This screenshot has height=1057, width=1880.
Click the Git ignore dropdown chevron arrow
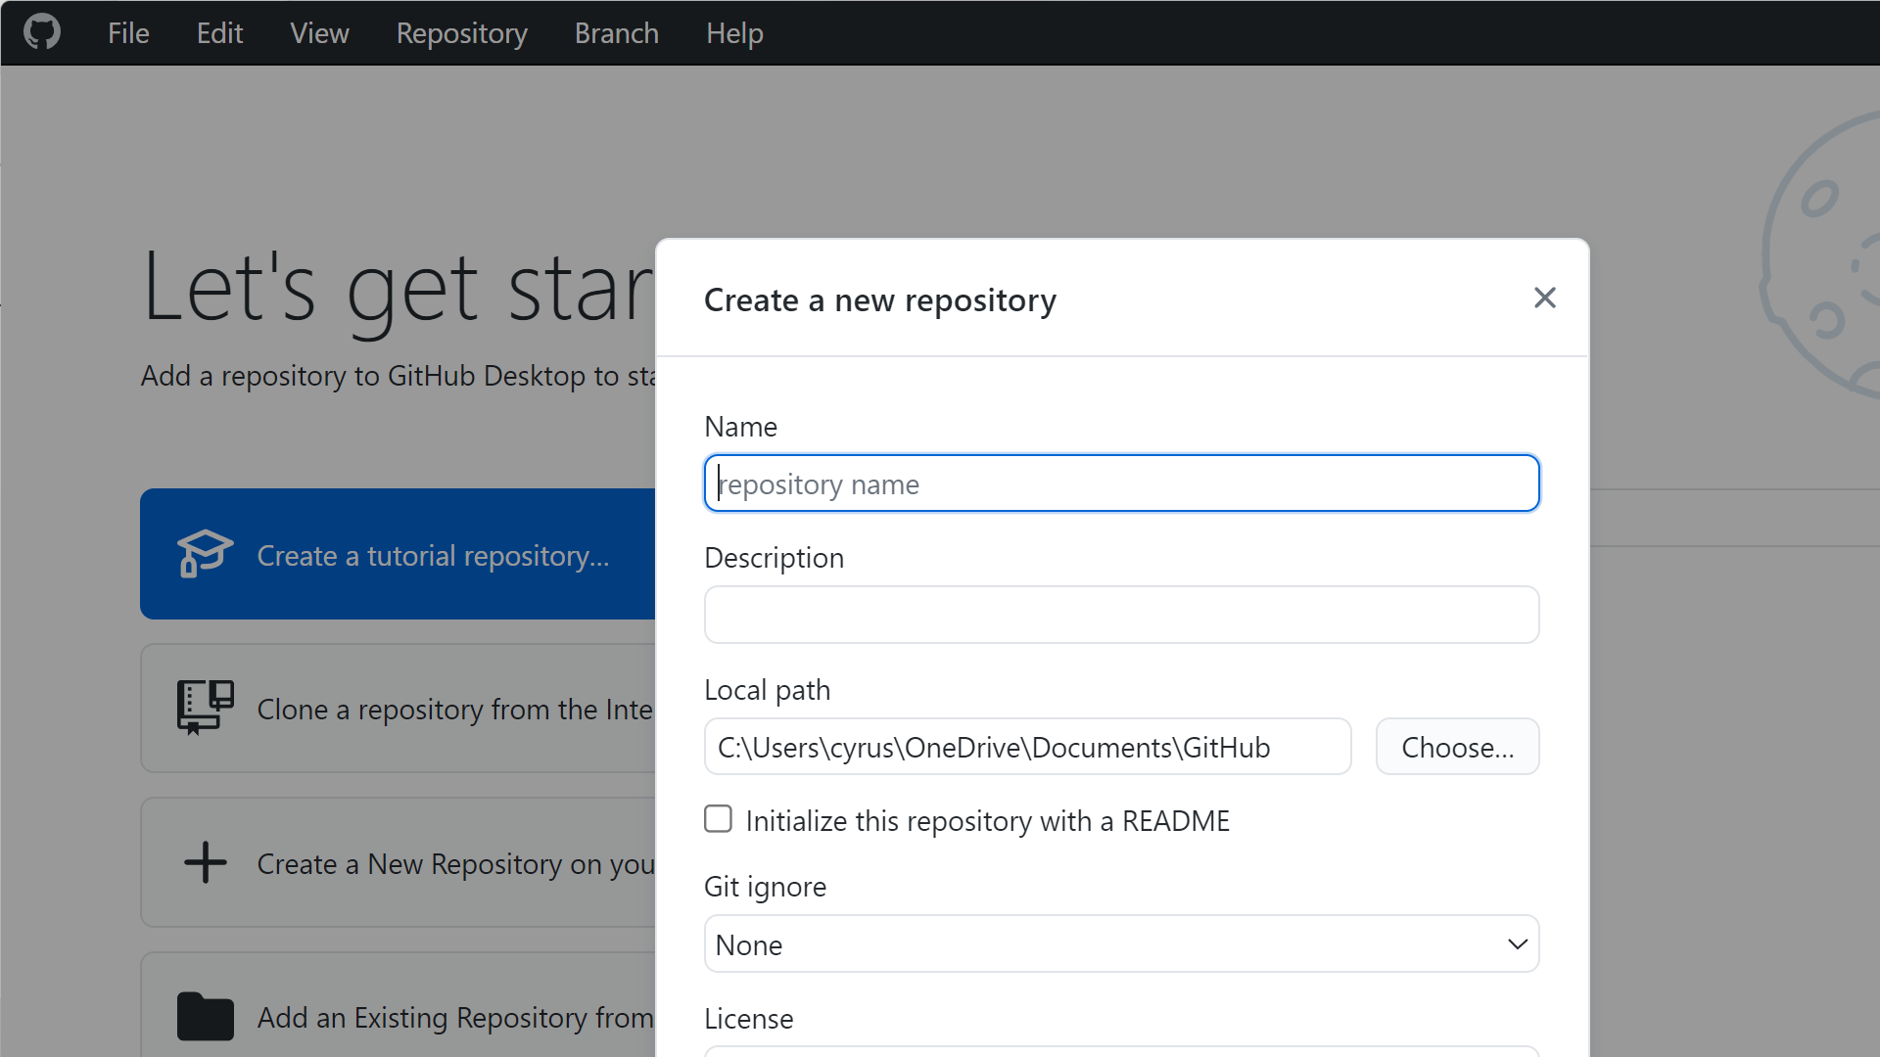[1517, 944]
